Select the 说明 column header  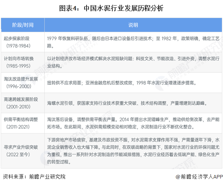point(133,25)
